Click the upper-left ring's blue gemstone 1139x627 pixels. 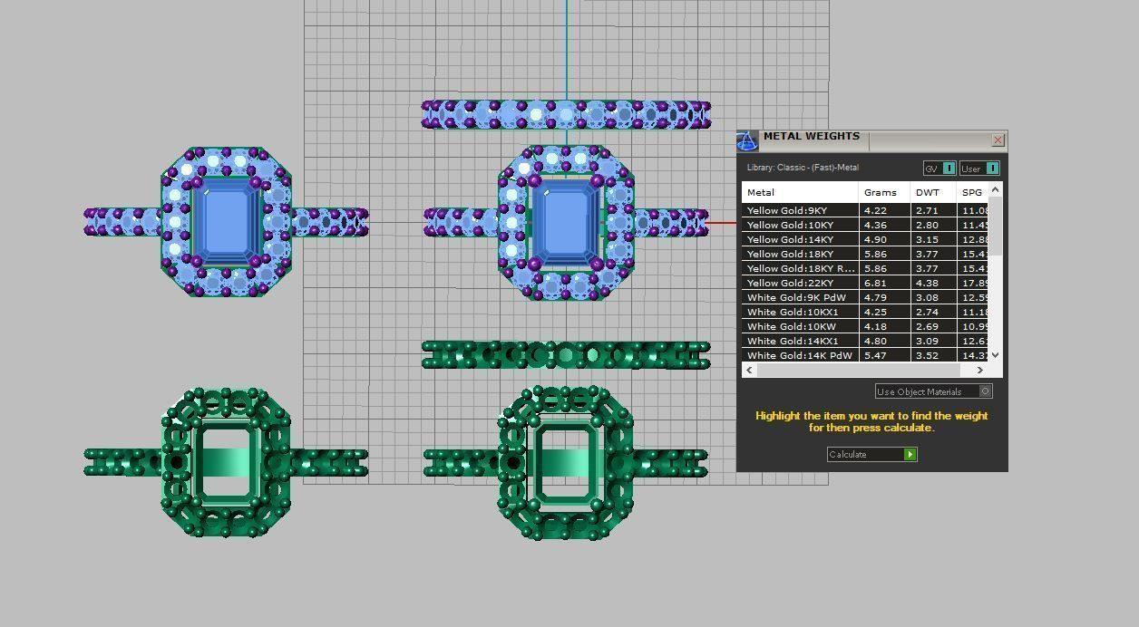pos(226,223)
